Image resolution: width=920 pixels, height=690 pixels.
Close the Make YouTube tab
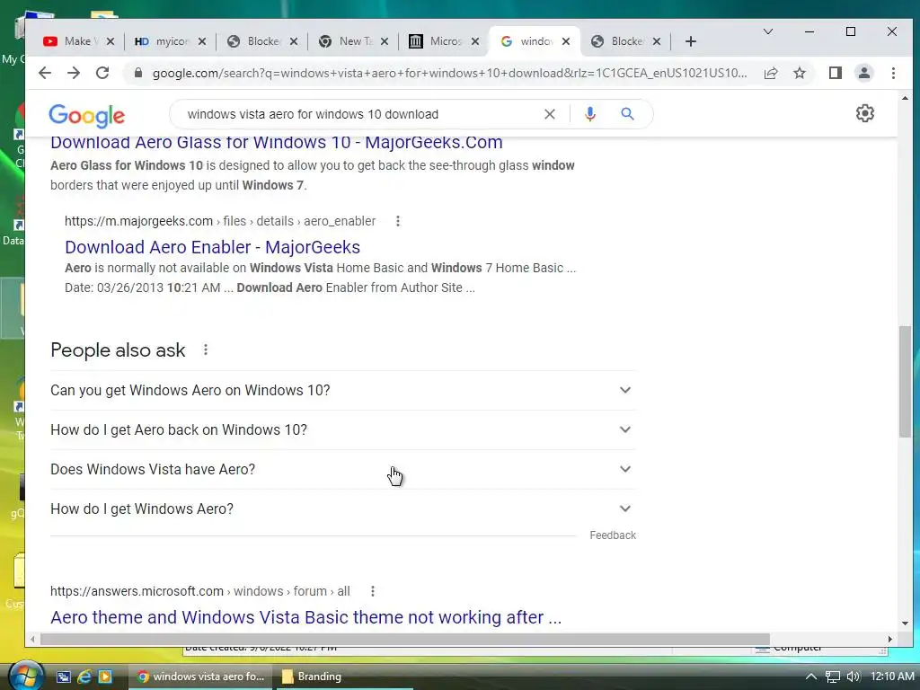tap(111, 41)
